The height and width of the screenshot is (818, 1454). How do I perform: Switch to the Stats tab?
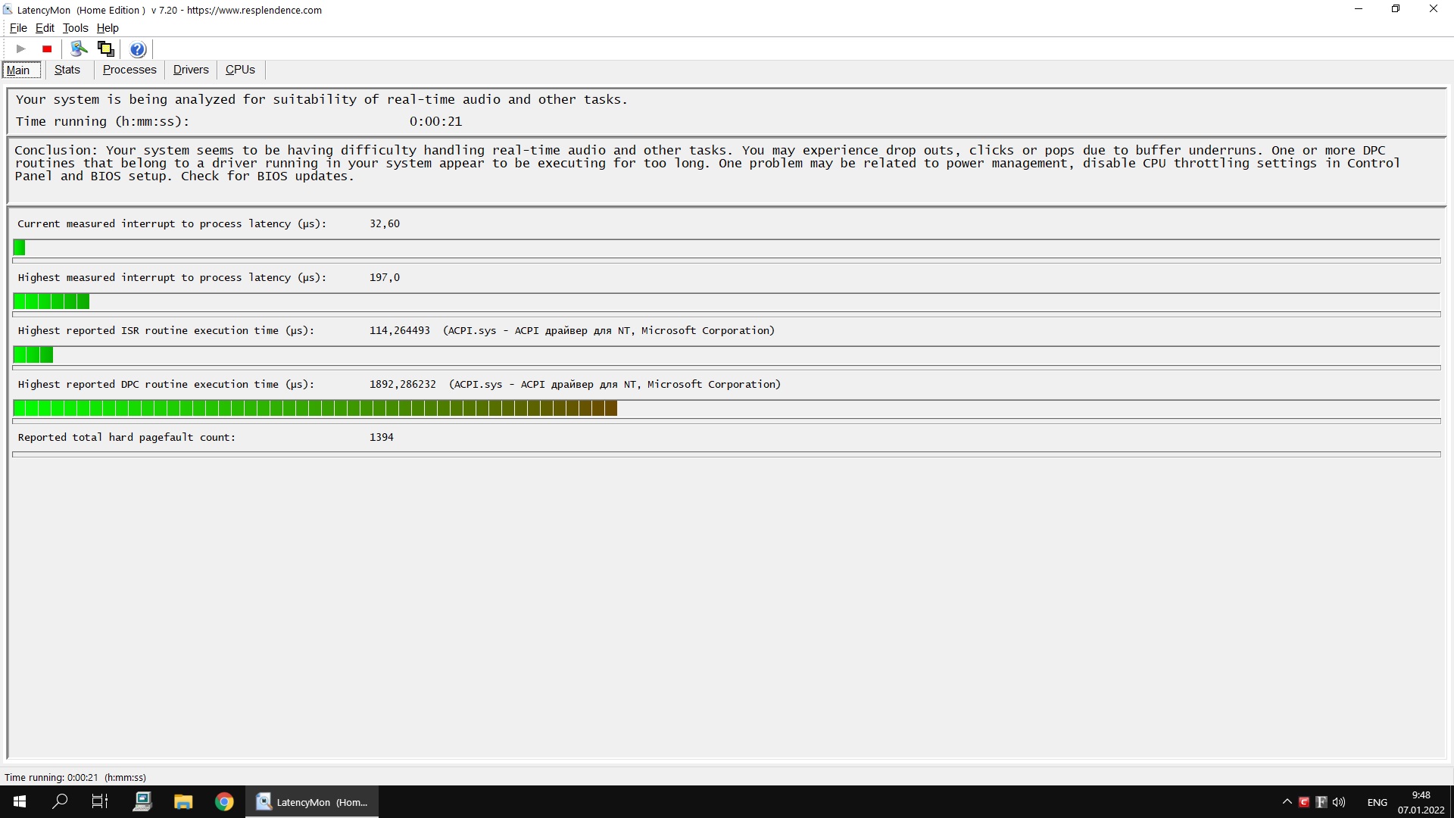pos(67,70)
